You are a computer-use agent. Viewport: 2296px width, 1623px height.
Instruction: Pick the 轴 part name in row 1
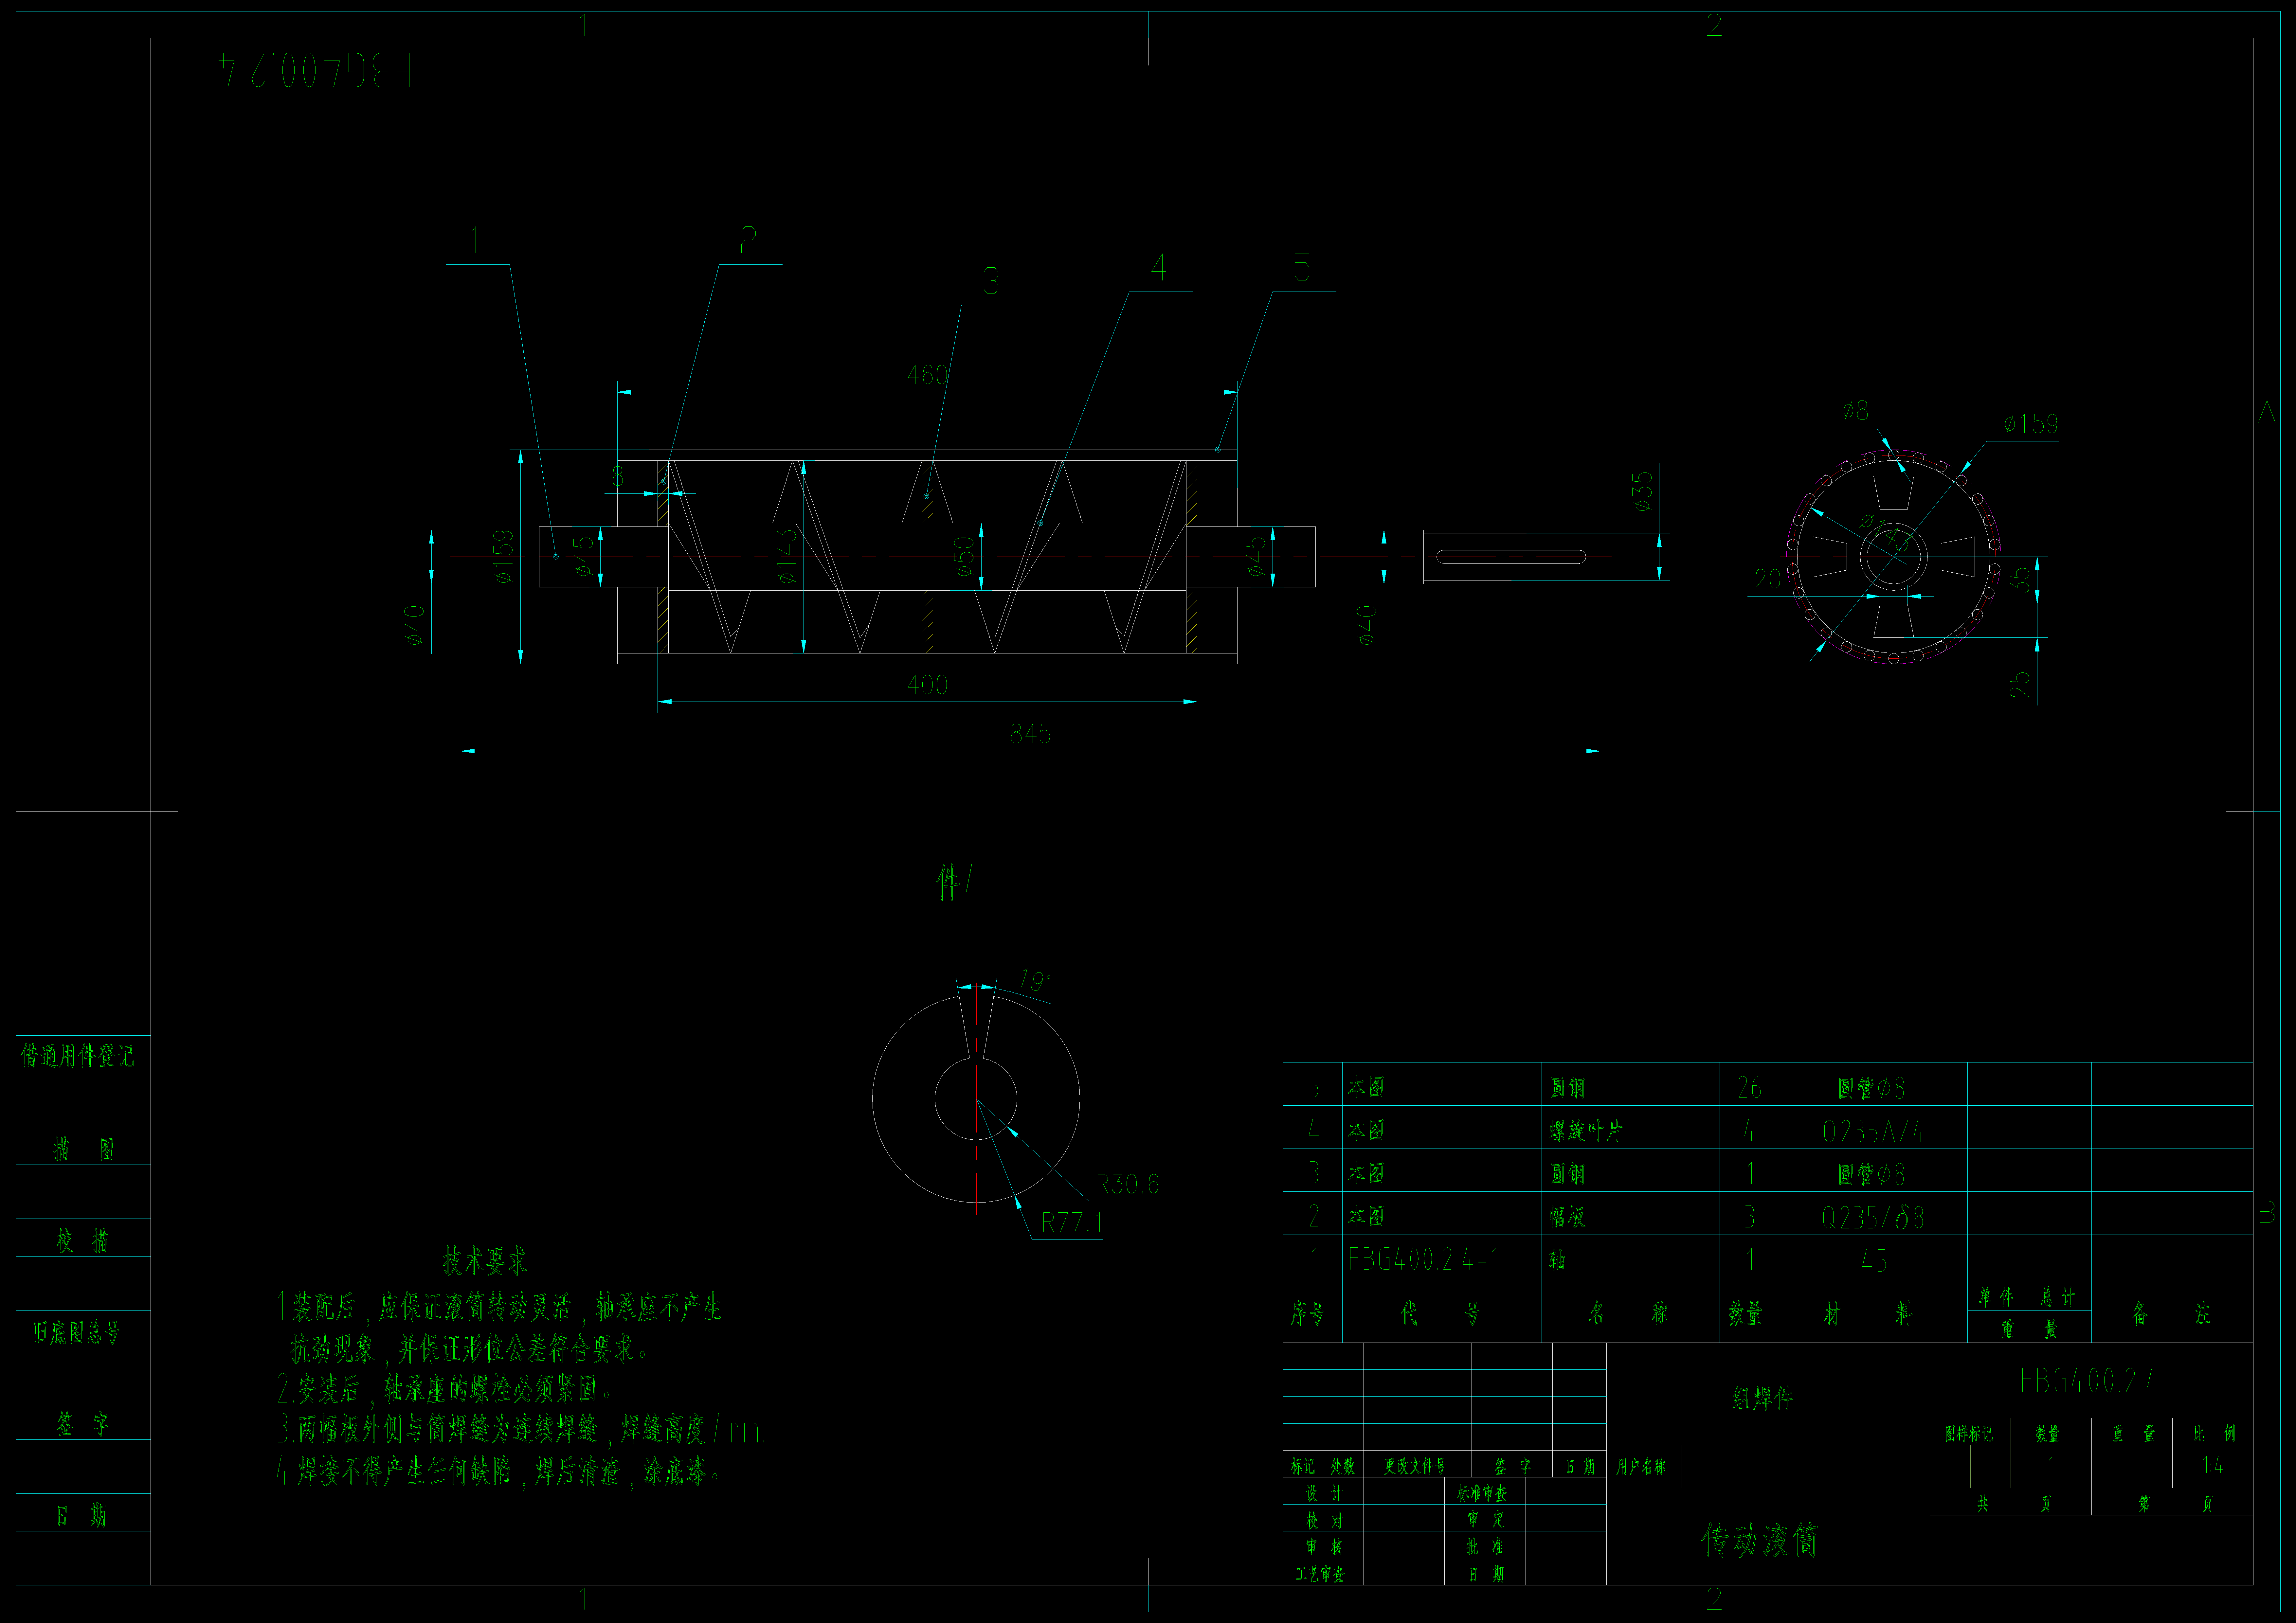[1557, 1260]
